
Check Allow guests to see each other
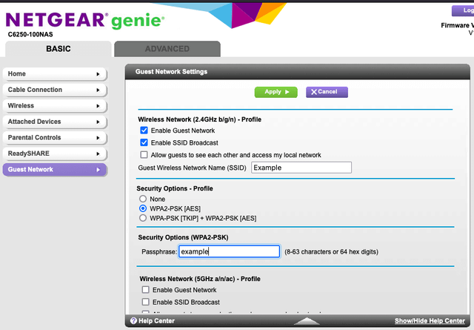click(144, 155)
